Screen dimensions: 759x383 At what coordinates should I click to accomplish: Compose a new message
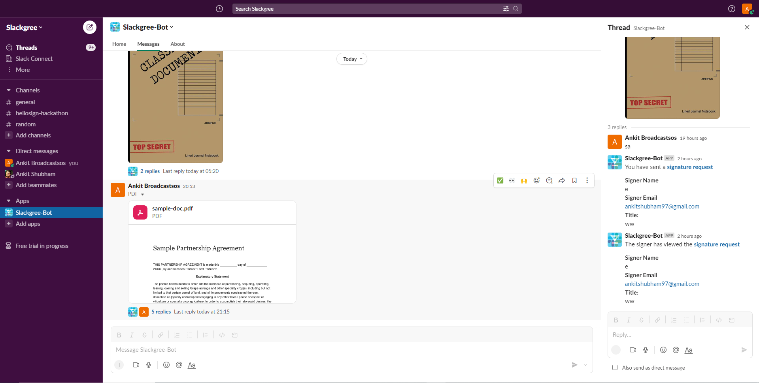[x=90, y=27]
